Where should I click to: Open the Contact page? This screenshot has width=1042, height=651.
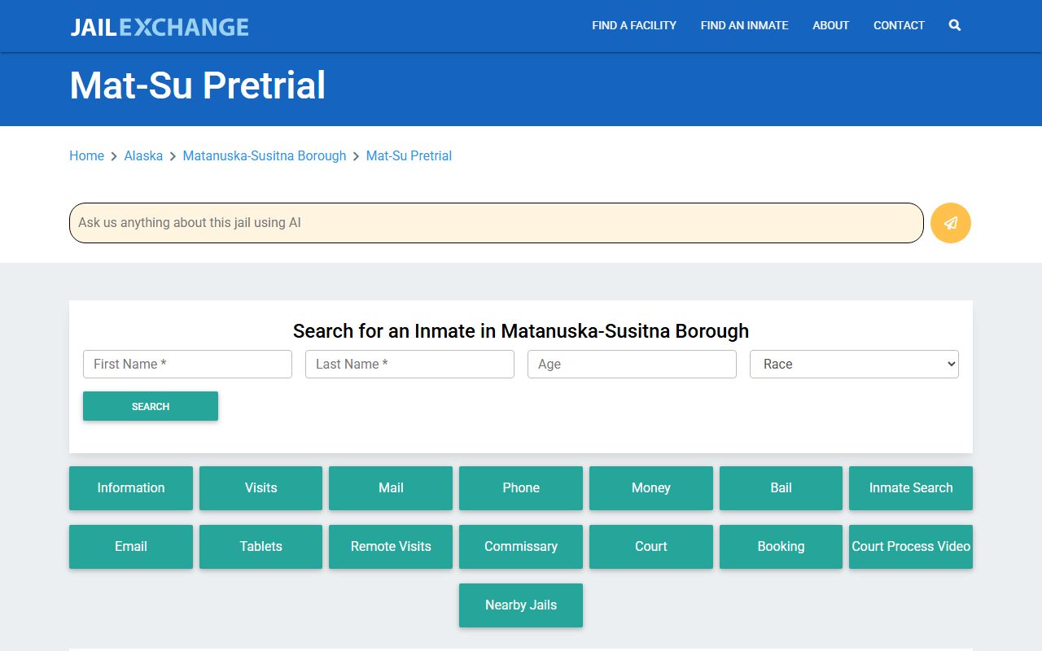(899, 25)
